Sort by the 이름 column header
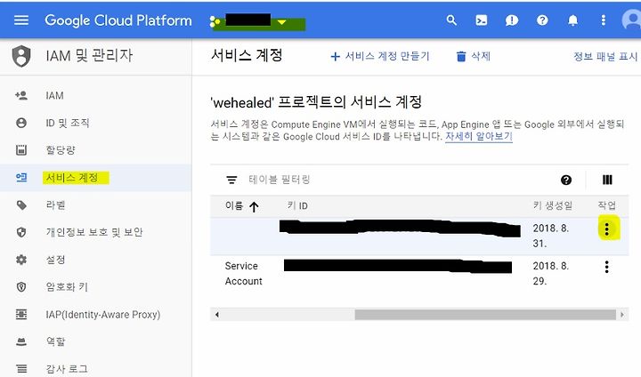Screen dimensions: 641x377 coord(241,206)
